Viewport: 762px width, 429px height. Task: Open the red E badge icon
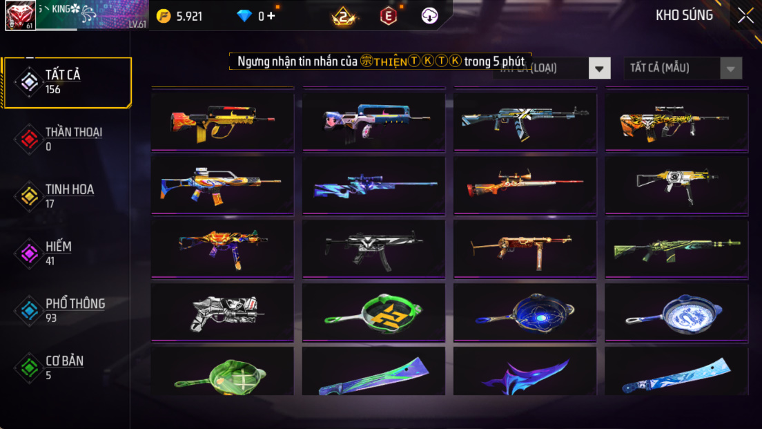tap(388, 16)
